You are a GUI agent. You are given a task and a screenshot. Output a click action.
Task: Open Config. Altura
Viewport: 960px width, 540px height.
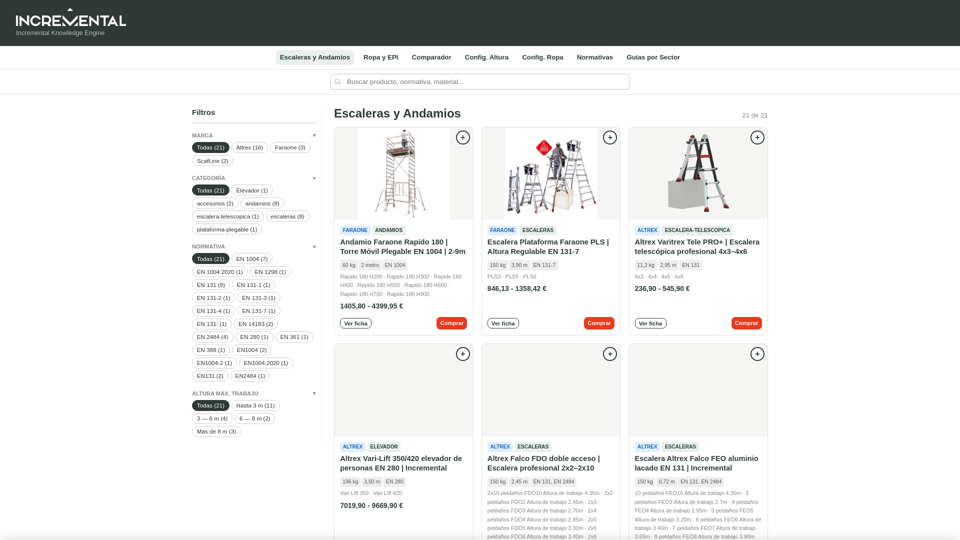[486, 57]
